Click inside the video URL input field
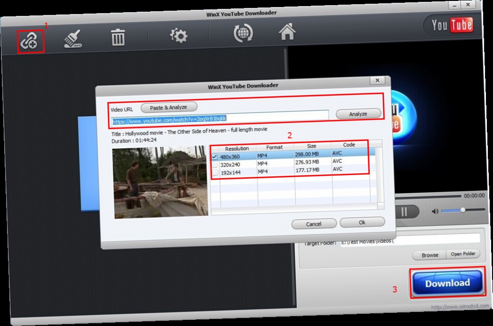The height and width of the screenshot is (326, 493). point(220,118)
